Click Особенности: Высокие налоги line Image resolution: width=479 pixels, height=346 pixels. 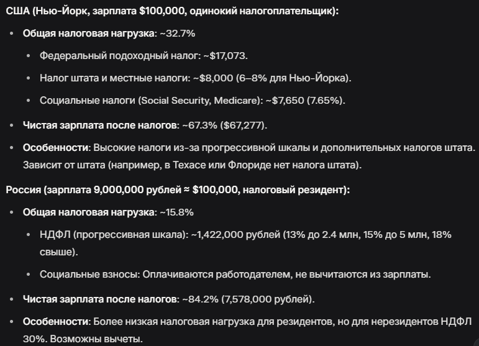[249, 147]
